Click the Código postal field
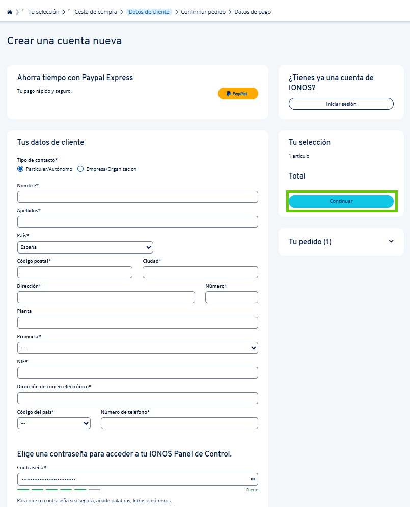Image resolution: width=410 pixels, height=507 pixels. [74, 272]
